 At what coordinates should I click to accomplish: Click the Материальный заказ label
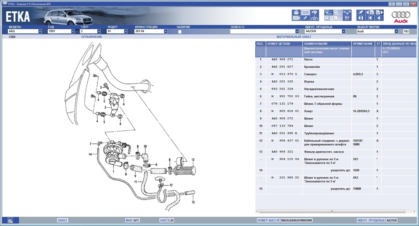click(x=294, y=37)
